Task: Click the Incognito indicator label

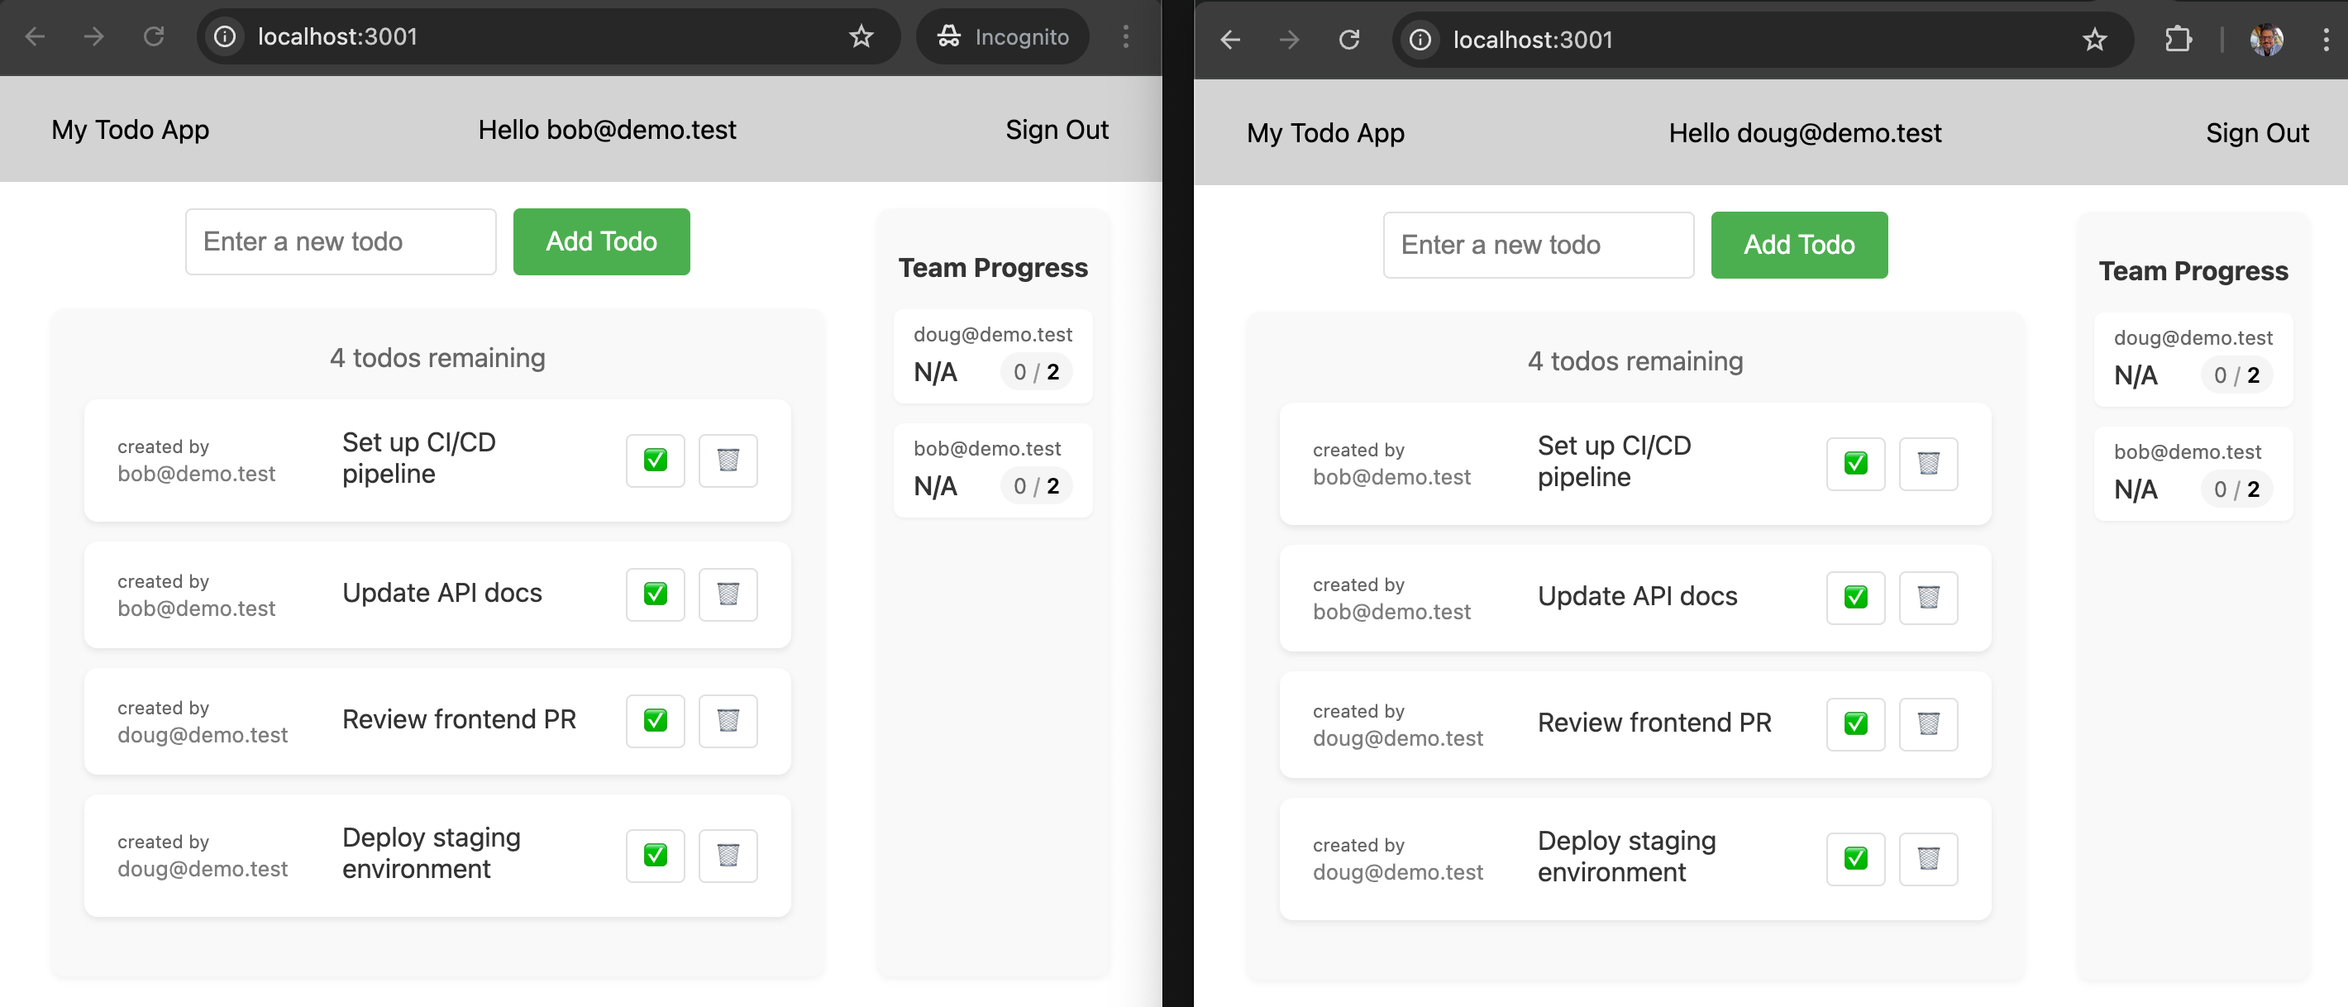Action: click(1002, 36)
